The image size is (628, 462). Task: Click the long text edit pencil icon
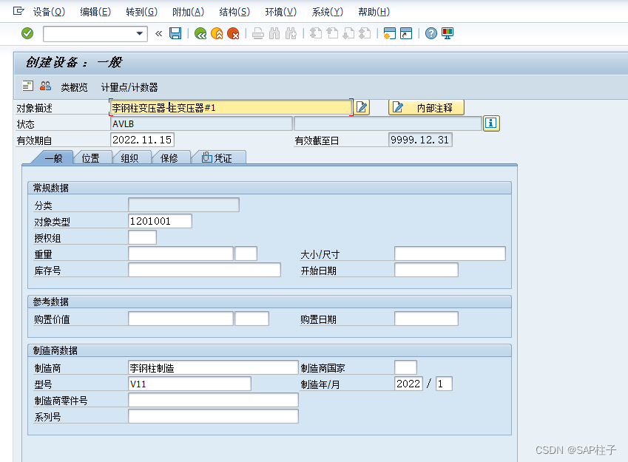pos(362,107)
